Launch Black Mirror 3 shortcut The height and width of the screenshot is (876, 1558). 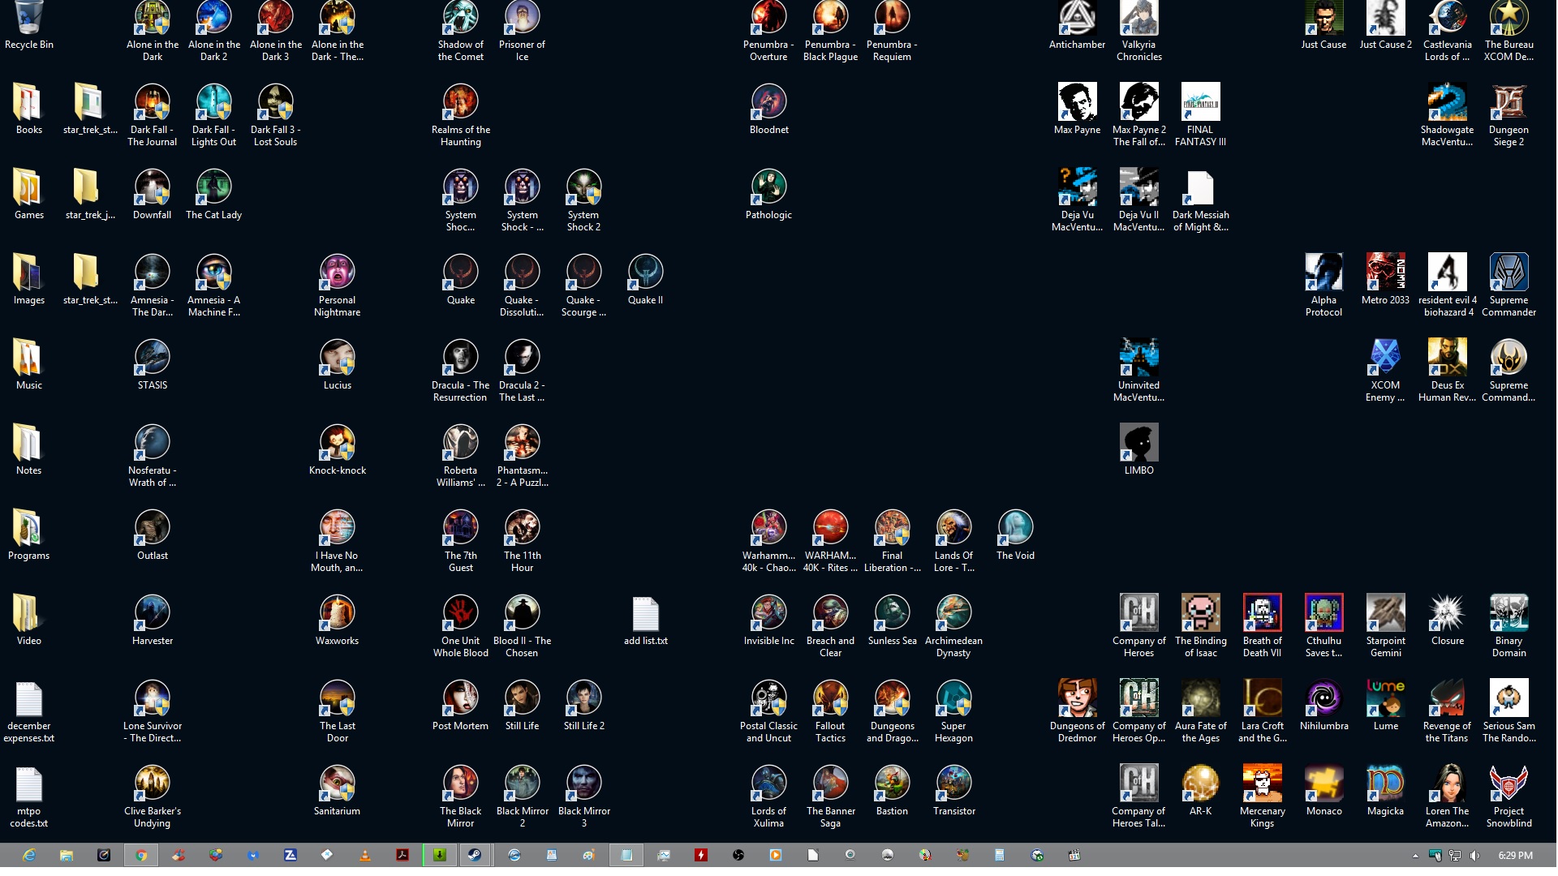tap(583, 796)
